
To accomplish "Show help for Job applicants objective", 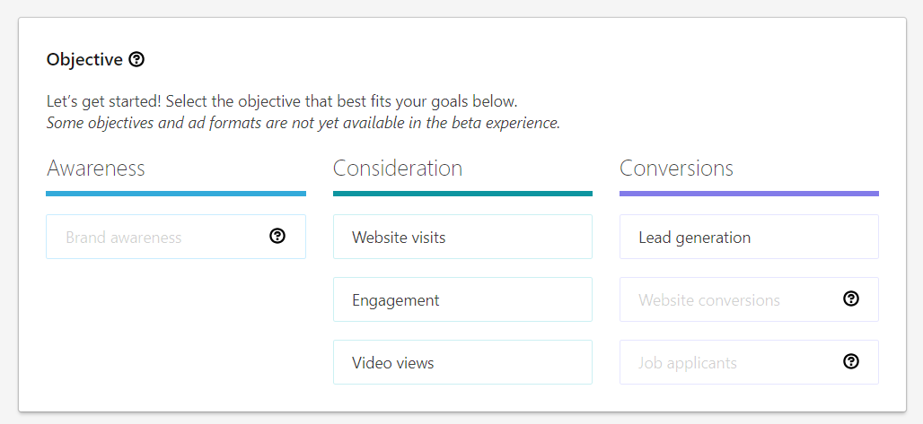I will [850, 361].
